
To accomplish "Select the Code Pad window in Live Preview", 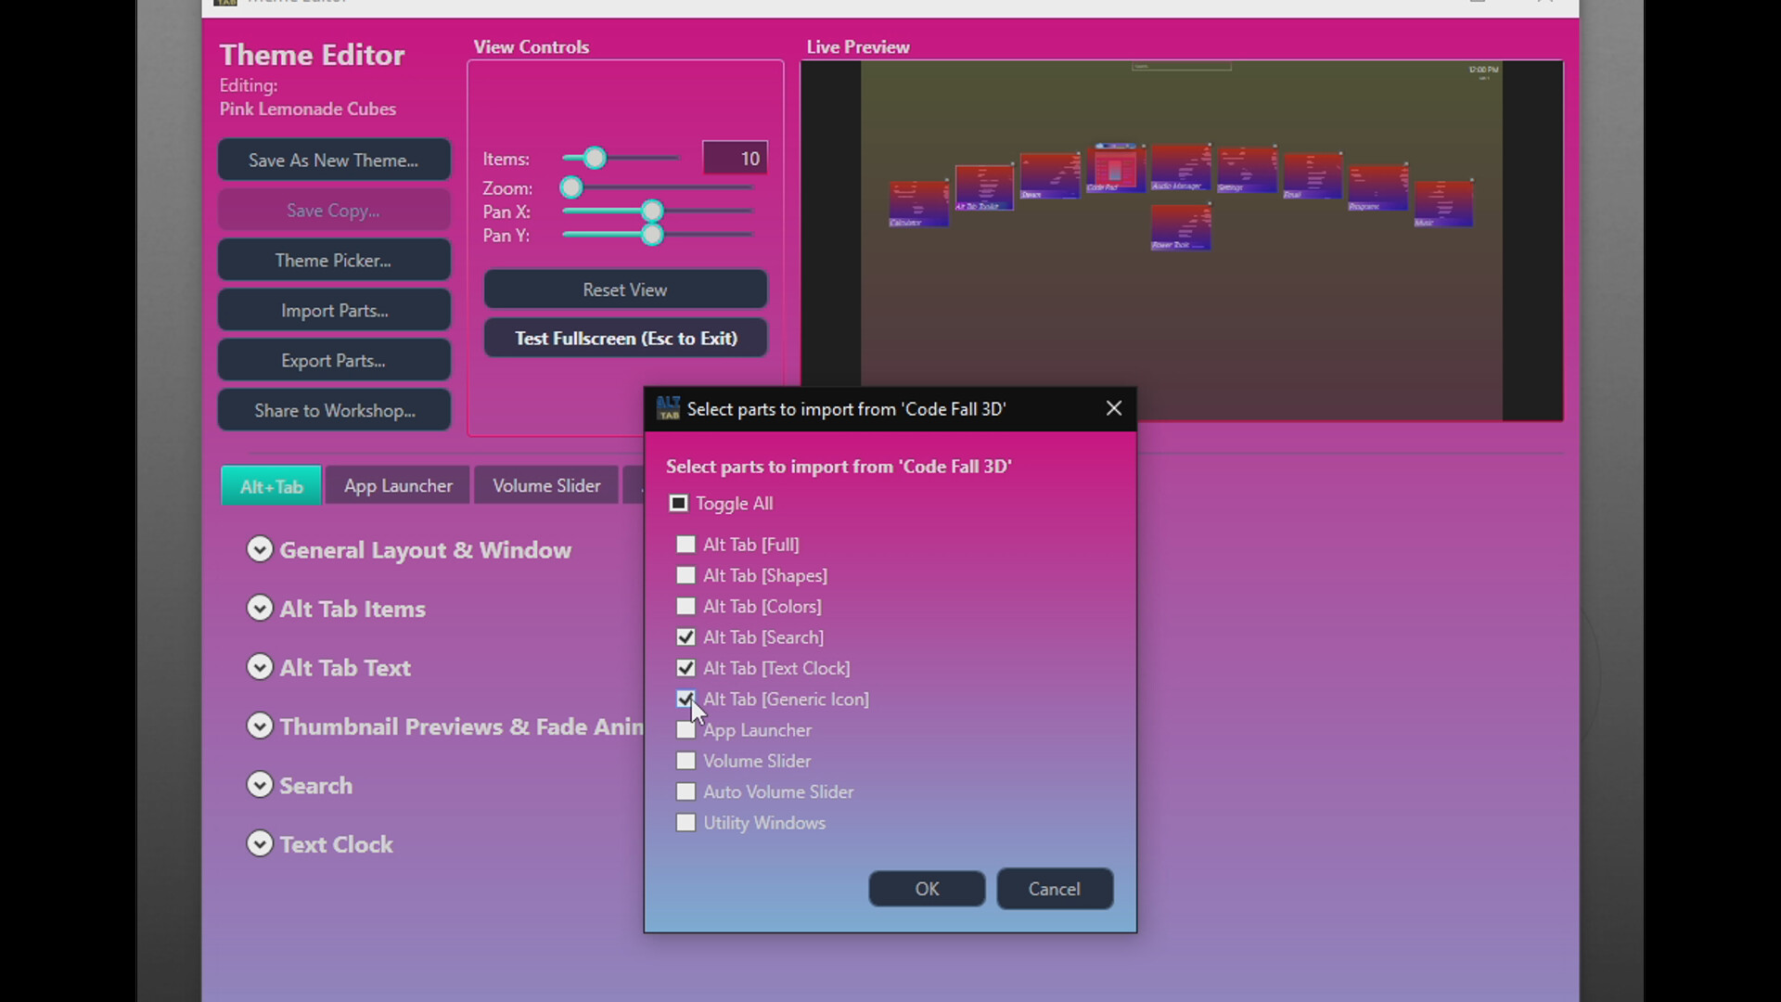I will (1117, 167).
